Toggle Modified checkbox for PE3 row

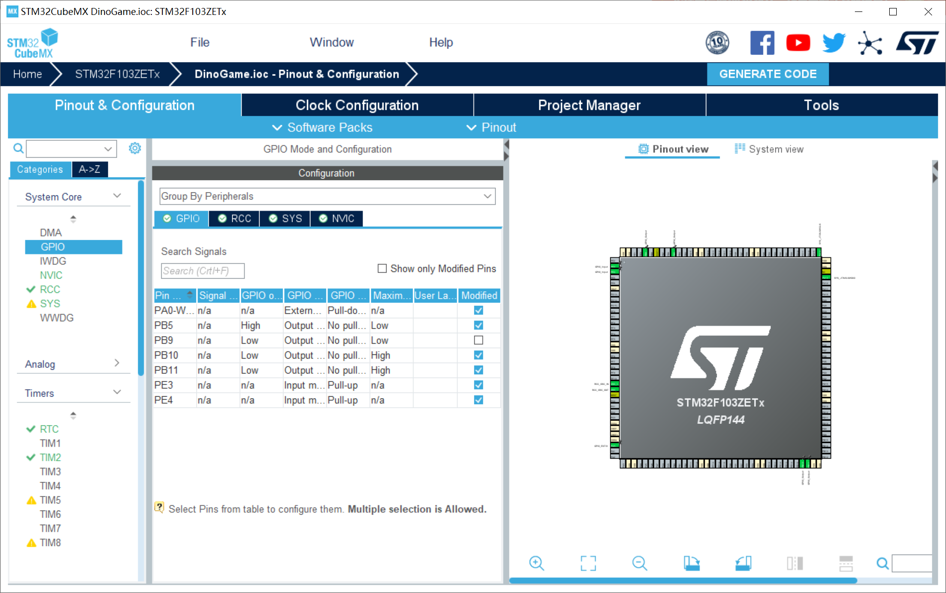coord(478,385)
